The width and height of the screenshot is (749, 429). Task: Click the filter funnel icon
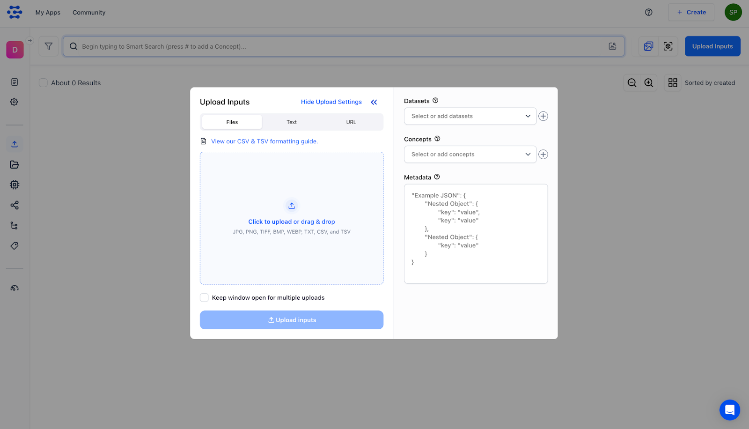[x=49, y=46]
